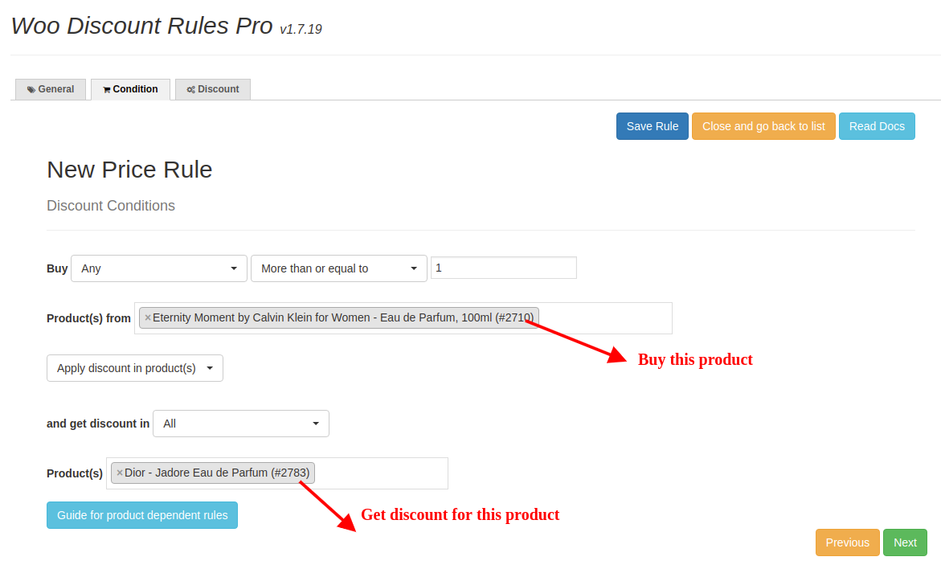Click the cart icon on Condition tab
941x565 pixels.
pos(107,90)
